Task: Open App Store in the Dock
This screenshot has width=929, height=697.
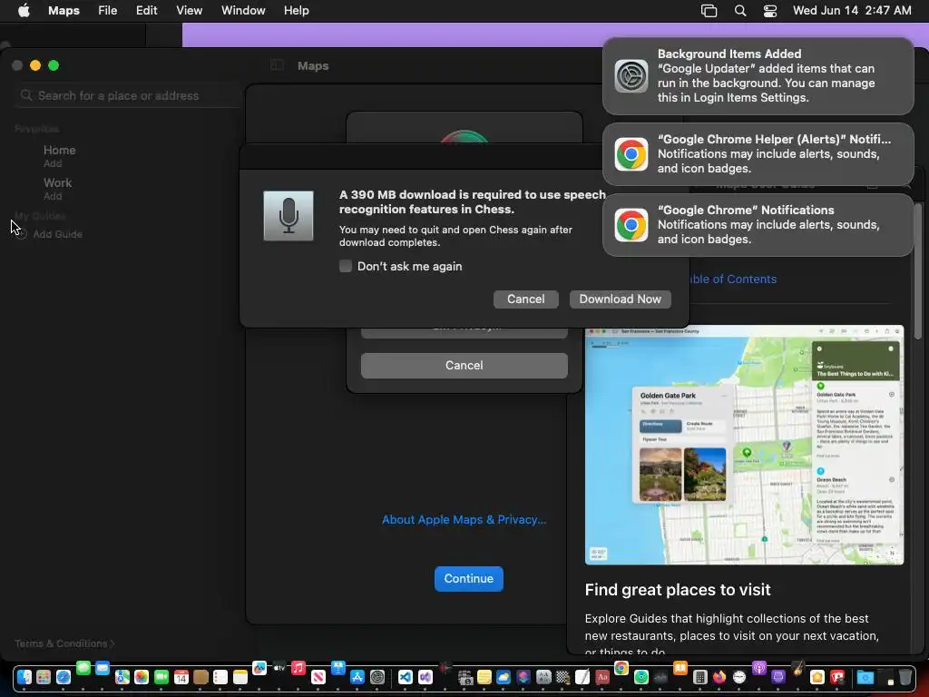Action: [357, 677]
